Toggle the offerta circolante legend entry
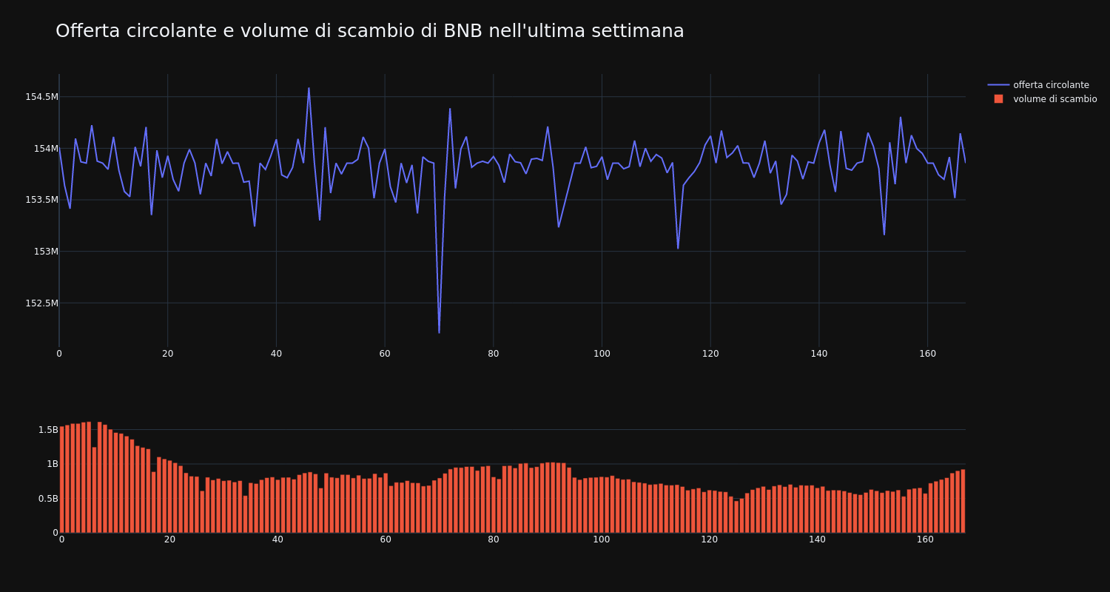 coord(1051,85)
